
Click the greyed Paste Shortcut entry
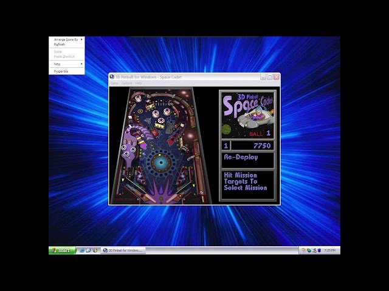point(67,56)
